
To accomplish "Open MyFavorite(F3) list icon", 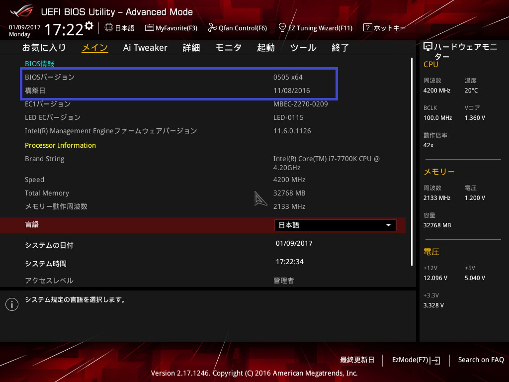I will [x=149, y=28].
